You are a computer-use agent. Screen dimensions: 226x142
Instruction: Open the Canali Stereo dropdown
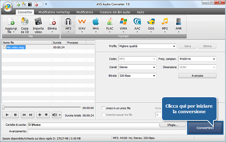tap(137, 67)
